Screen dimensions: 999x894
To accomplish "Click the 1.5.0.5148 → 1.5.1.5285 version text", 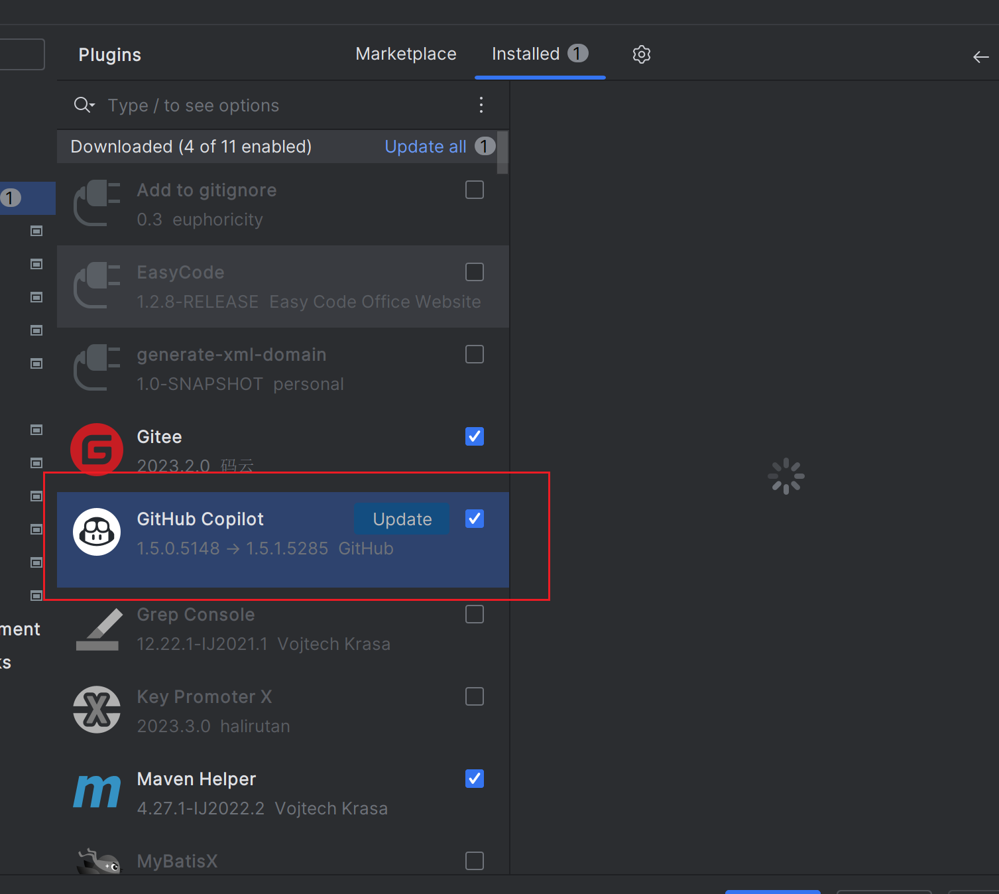I will tap(232, 548).
